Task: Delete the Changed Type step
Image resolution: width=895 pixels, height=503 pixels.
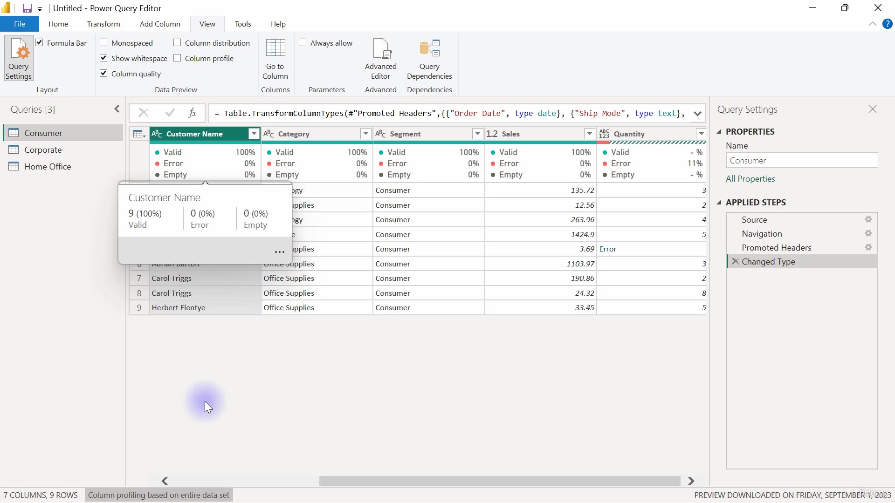Action: point(736,262)
